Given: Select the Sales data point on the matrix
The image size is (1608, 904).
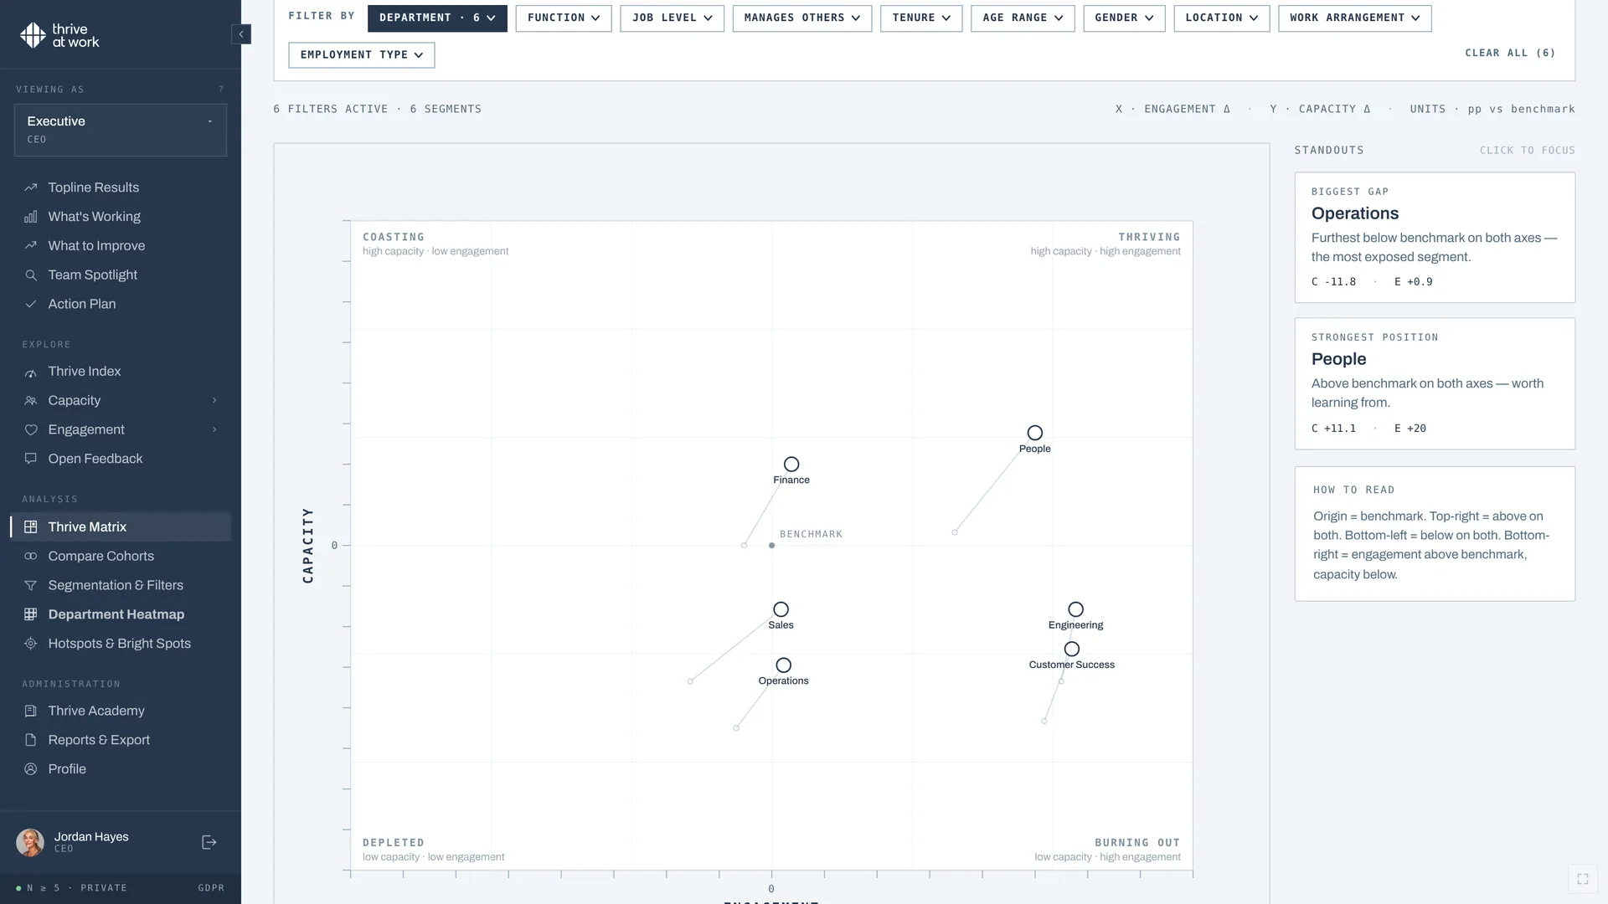Looking at the screenshot, I should pyautogui.click(x=781, y=609).
